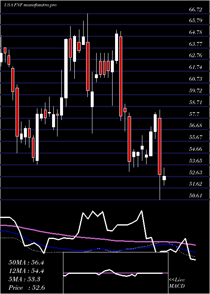Click the 12MA : 54.4 readout
The width and height of the screenshot is (210, 294).
pyautogui.click(x=26, y=271)
